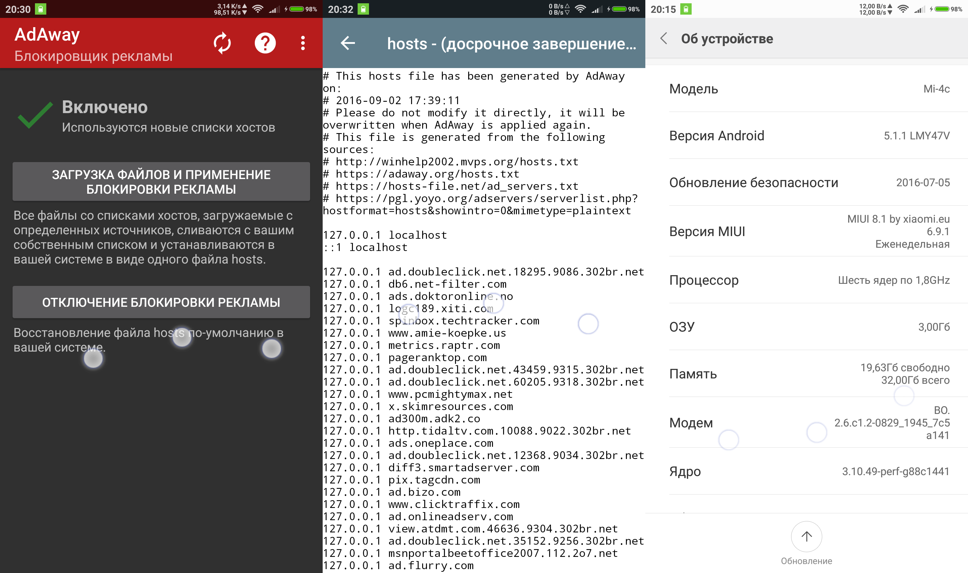Tap the Обновление label below arrow

coord(806,561)
